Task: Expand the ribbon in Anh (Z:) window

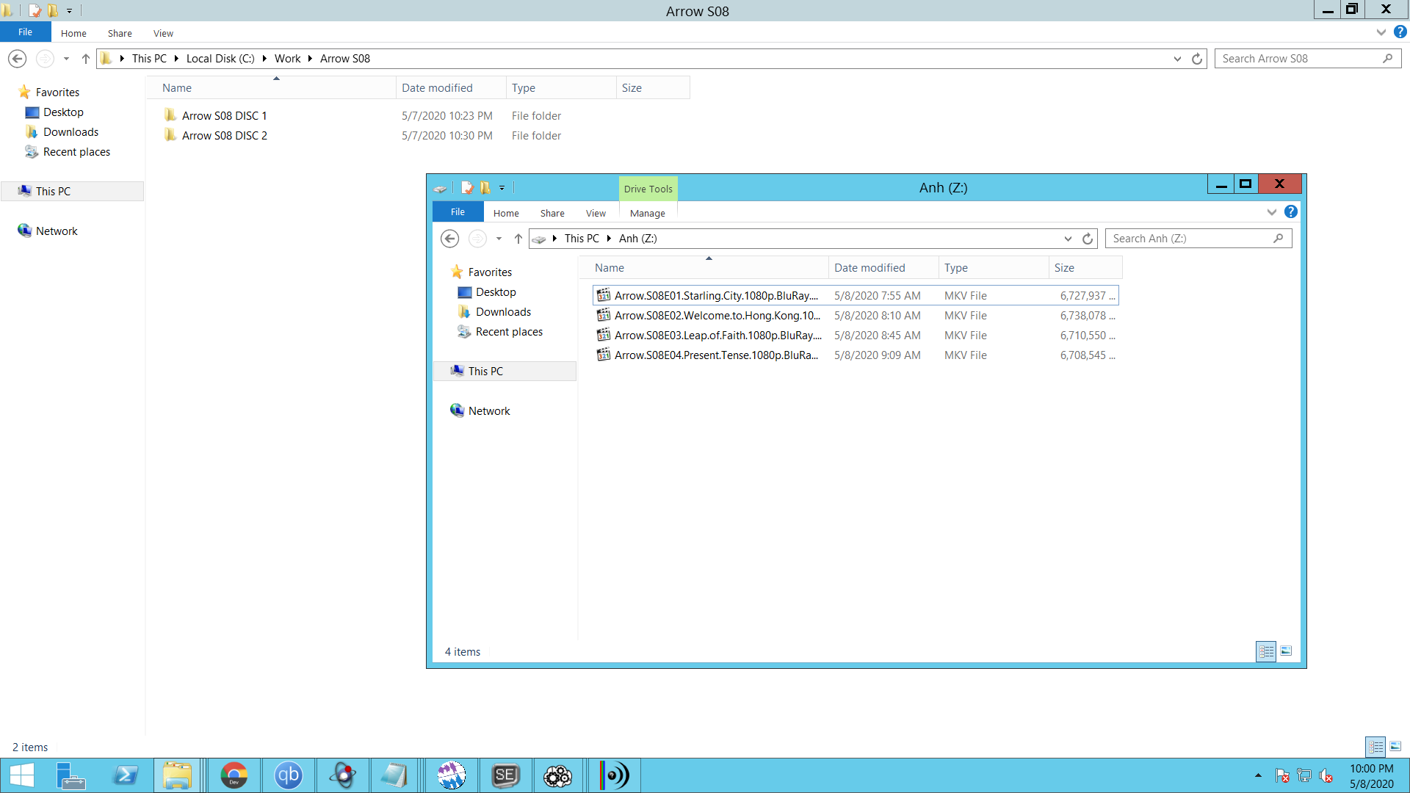Action: tap(1272, 212)
